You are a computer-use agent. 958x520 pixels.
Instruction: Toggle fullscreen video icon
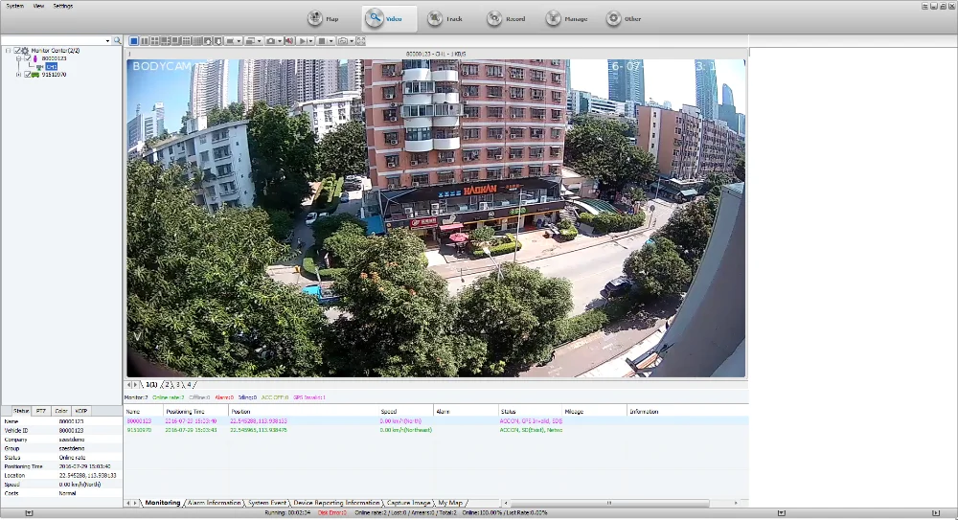point(360,41)
